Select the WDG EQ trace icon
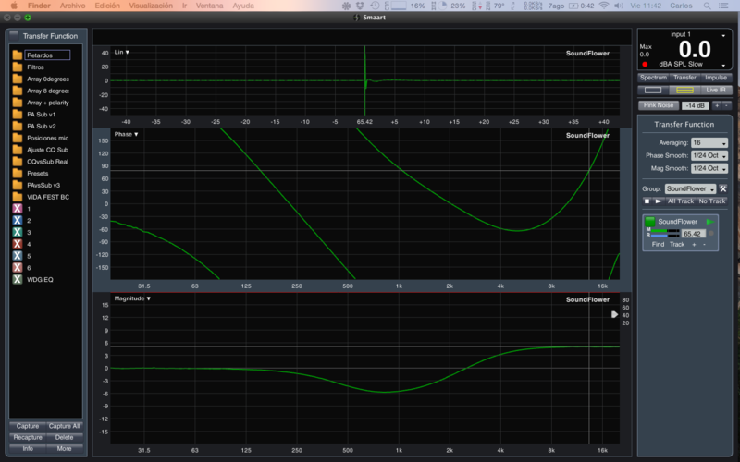Viewport: 740px width, 462px height. [x=18, y=279]
